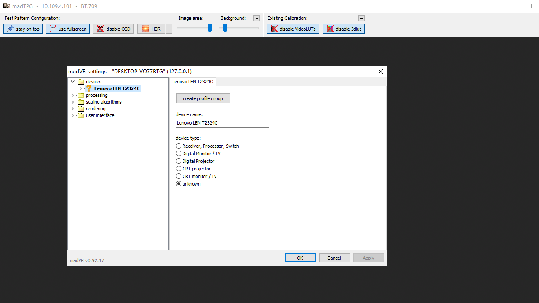The image size is (539, 303).
Task: Select 'CRT projector' device type
Action: [x=179, y=169]
